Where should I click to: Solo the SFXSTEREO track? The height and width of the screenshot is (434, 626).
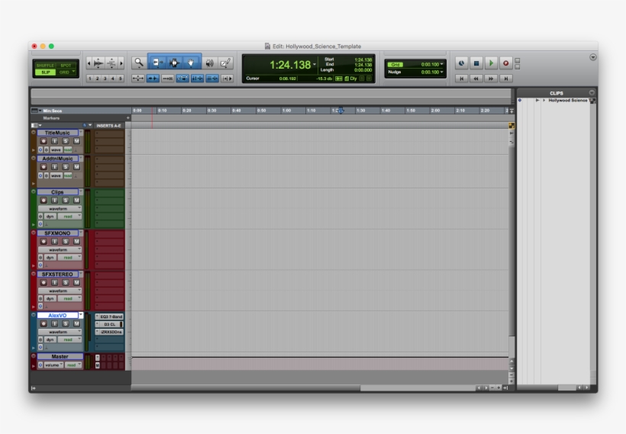click(66, 283)
